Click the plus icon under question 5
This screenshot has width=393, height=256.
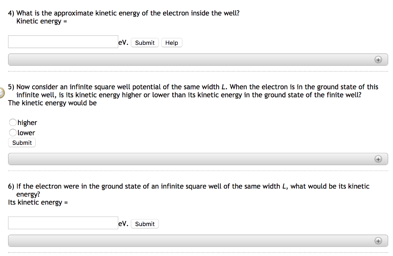(x=378, y=159)
